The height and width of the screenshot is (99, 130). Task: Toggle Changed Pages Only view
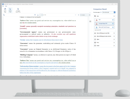coord(18,10)
